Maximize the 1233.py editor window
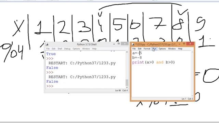219x123 pixels. [x=184, y=44]
